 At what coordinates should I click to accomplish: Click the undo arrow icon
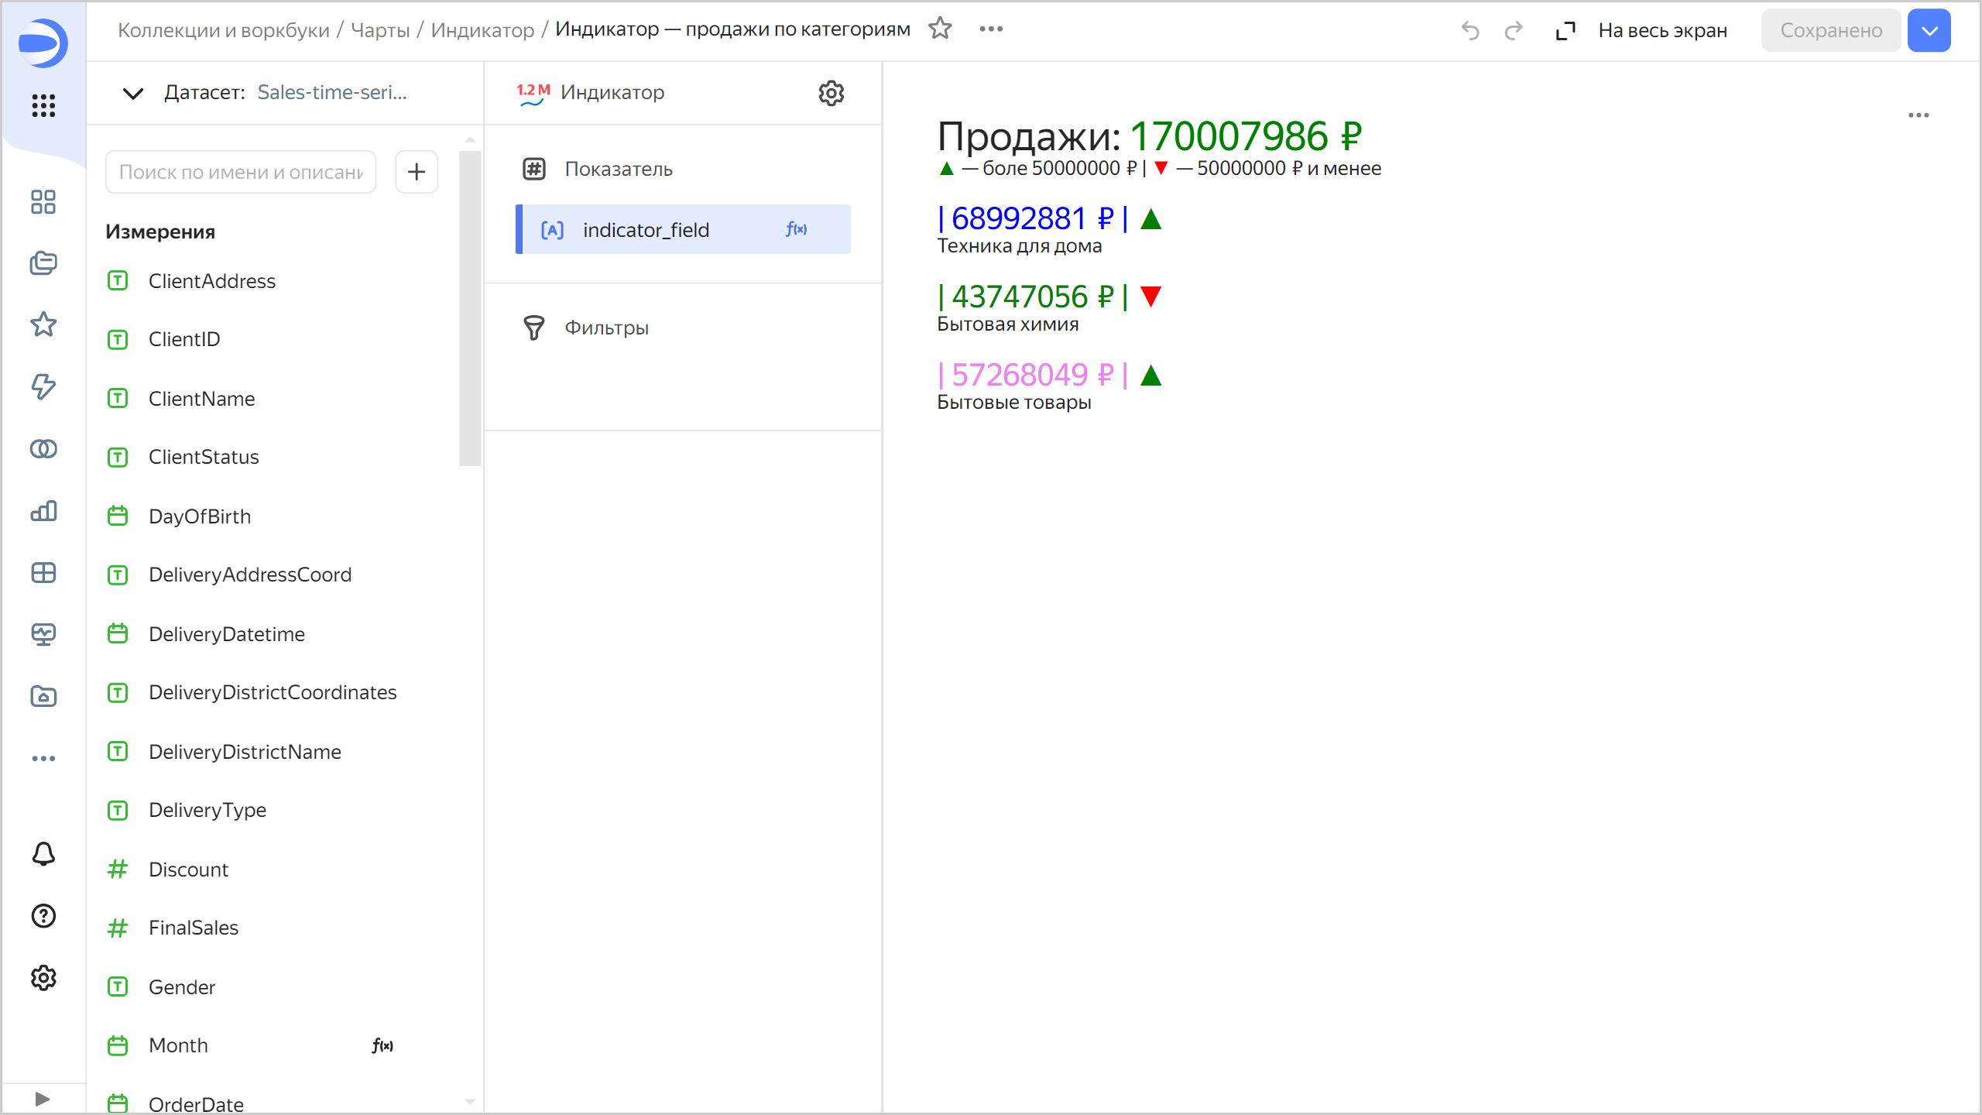[x=1469, y=30]
